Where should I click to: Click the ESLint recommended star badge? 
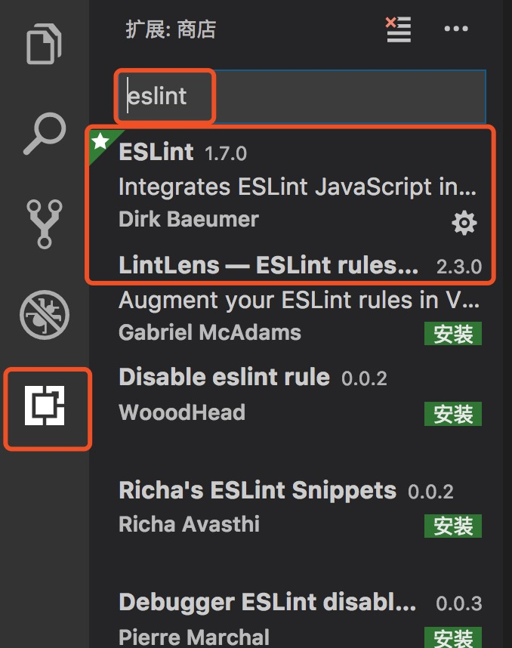(100, 140)
